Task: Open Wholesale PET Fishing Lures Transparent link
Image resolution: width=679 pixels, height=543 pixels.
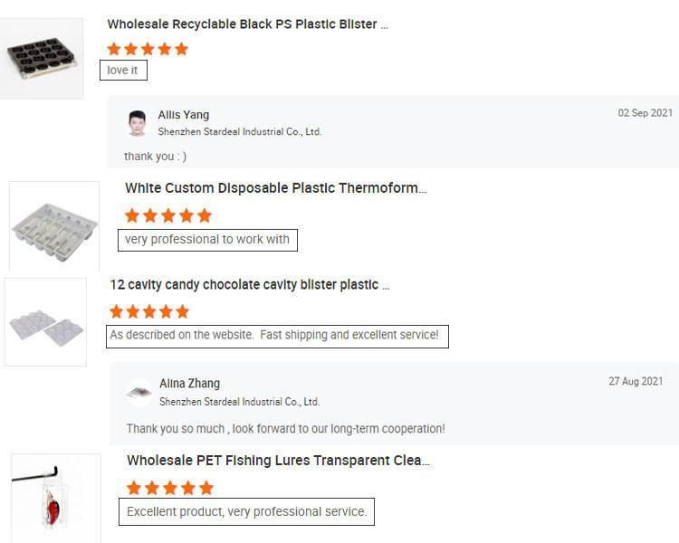Action: coord(278,461)
